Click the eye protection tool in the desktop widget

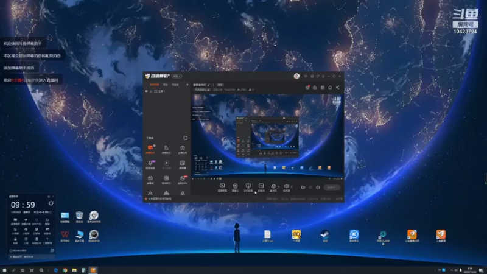click(x=26, y=221)
